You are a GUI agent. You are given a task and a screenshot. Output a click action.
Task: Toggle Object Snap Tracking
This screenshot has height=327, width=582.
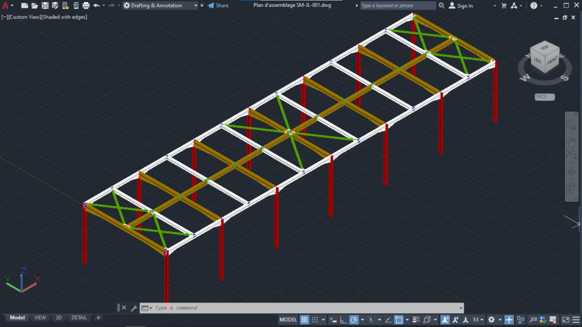pyautogui.click(x=388, y=320)
